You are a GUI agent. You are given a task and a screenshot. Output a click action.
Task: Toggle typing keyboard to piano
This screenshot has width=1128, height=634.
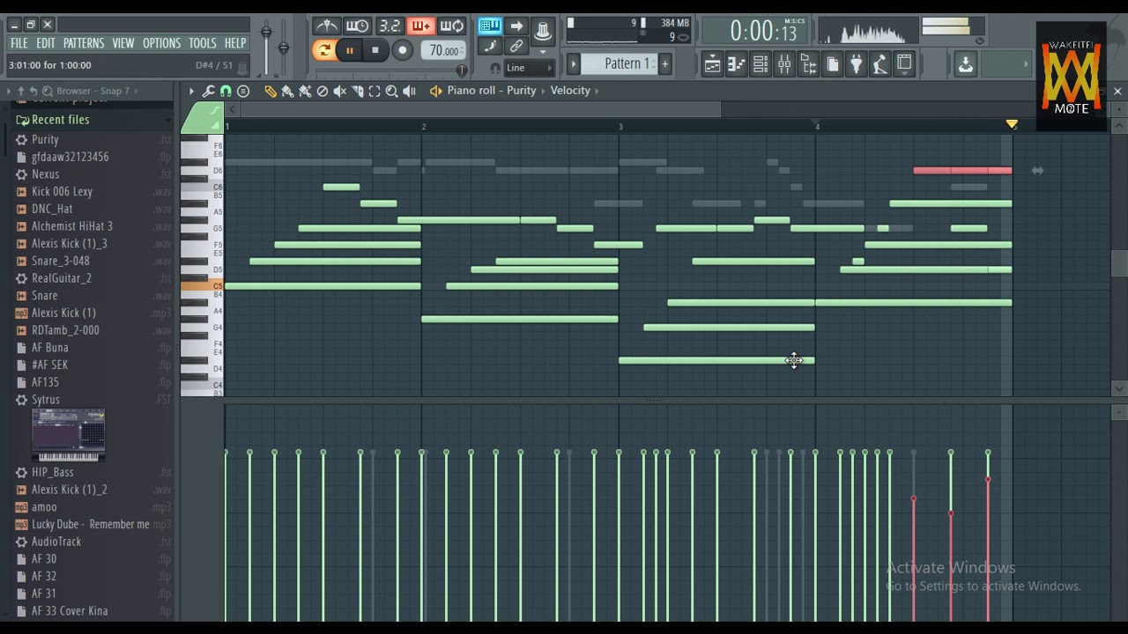tap(489, 26)
